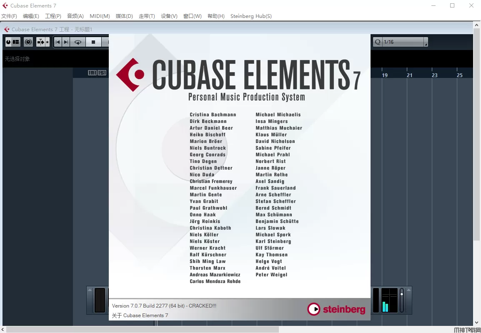
Task: Open the 走带(T) menu
Action: [x=147, y=16]
